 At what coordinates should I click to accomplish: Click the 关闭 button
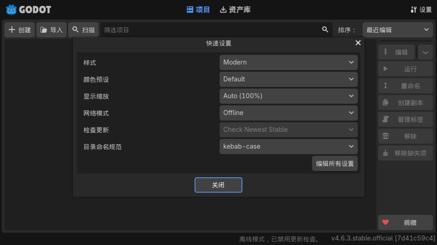click(218, 185)
